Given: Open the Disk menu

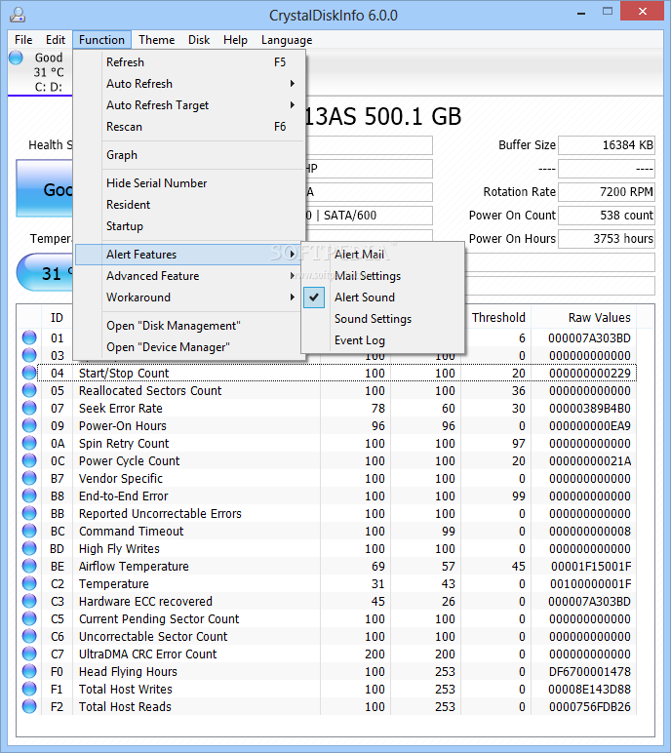Looking at the screenshot, I should pyautogui.click(x=199, y=40).
